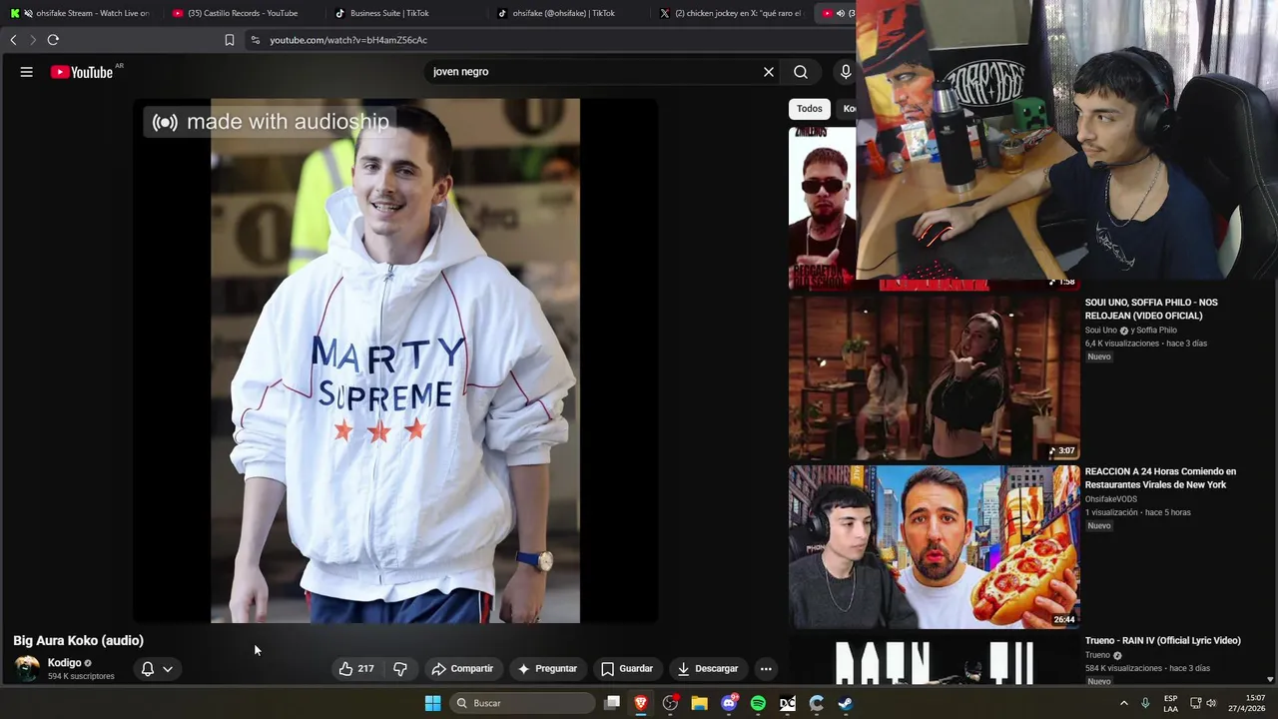
Task: Switch to 'ohsifake (@ohsifake) | TikTok' tab
Action: point(563,13)
